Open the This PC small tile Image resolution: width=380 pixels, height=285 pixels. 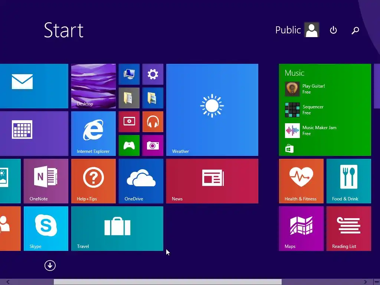click(x=129, y=74)
